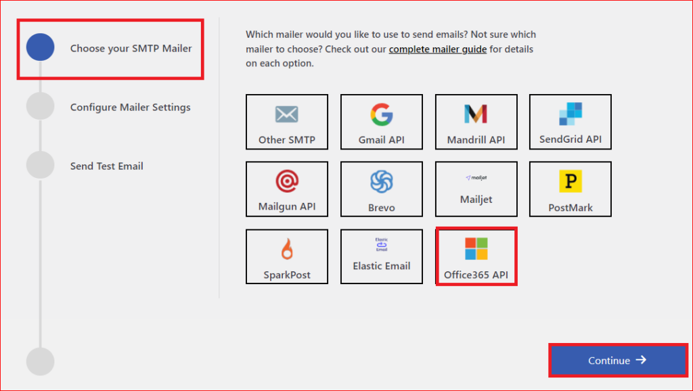
Task: Choose Brevo as the mailer
Action: (382, 189)
